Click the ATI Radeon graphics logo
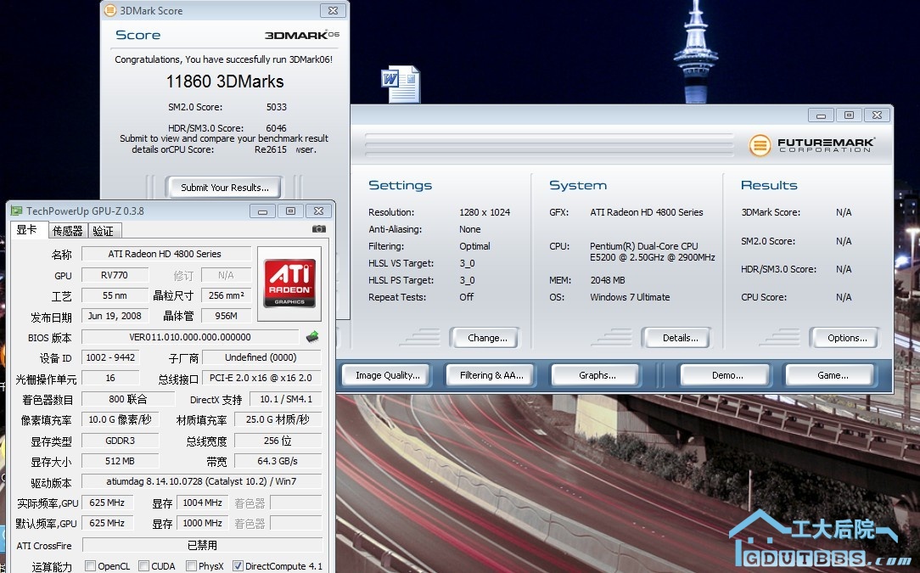Screen dimensions: 920x573 pyautogui.click(x=289, y=284)
